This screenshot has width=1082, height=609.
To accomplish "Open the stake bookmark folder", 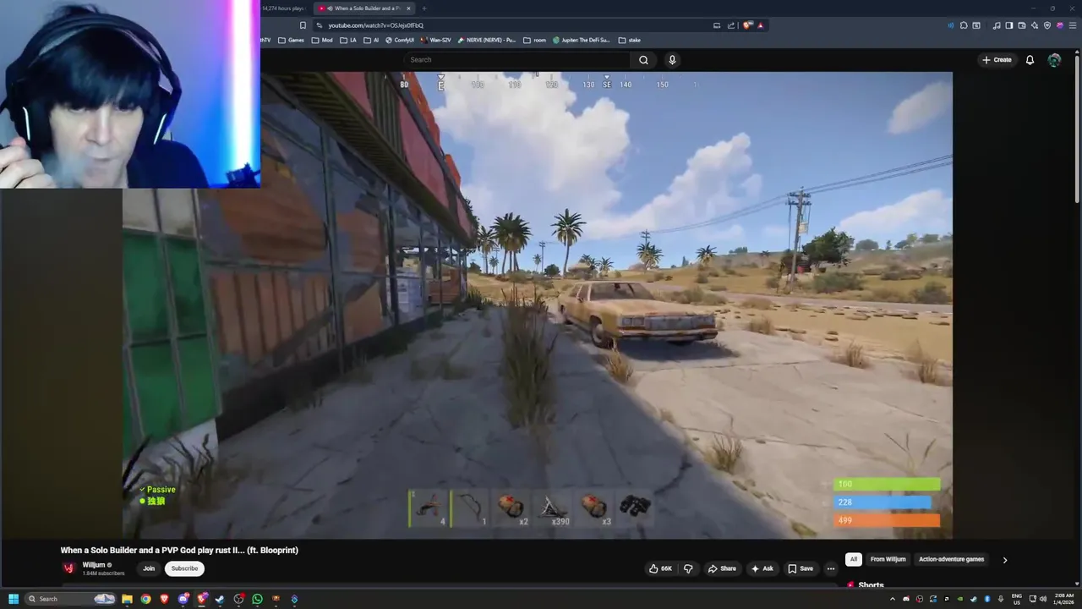I will click(x=630, y=40).
